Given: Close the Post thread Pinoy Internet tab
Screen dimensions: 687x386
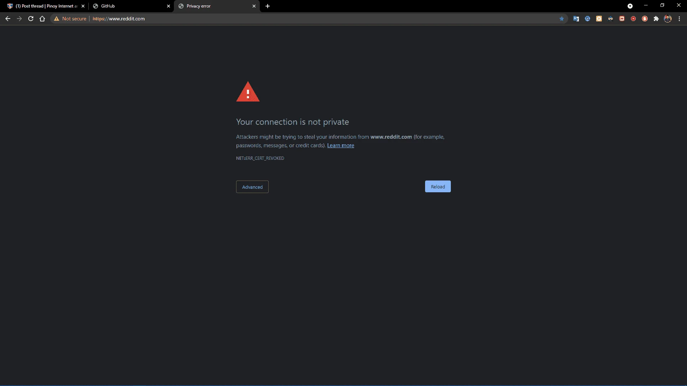Looking at the screenshot, I should point(83,6).
